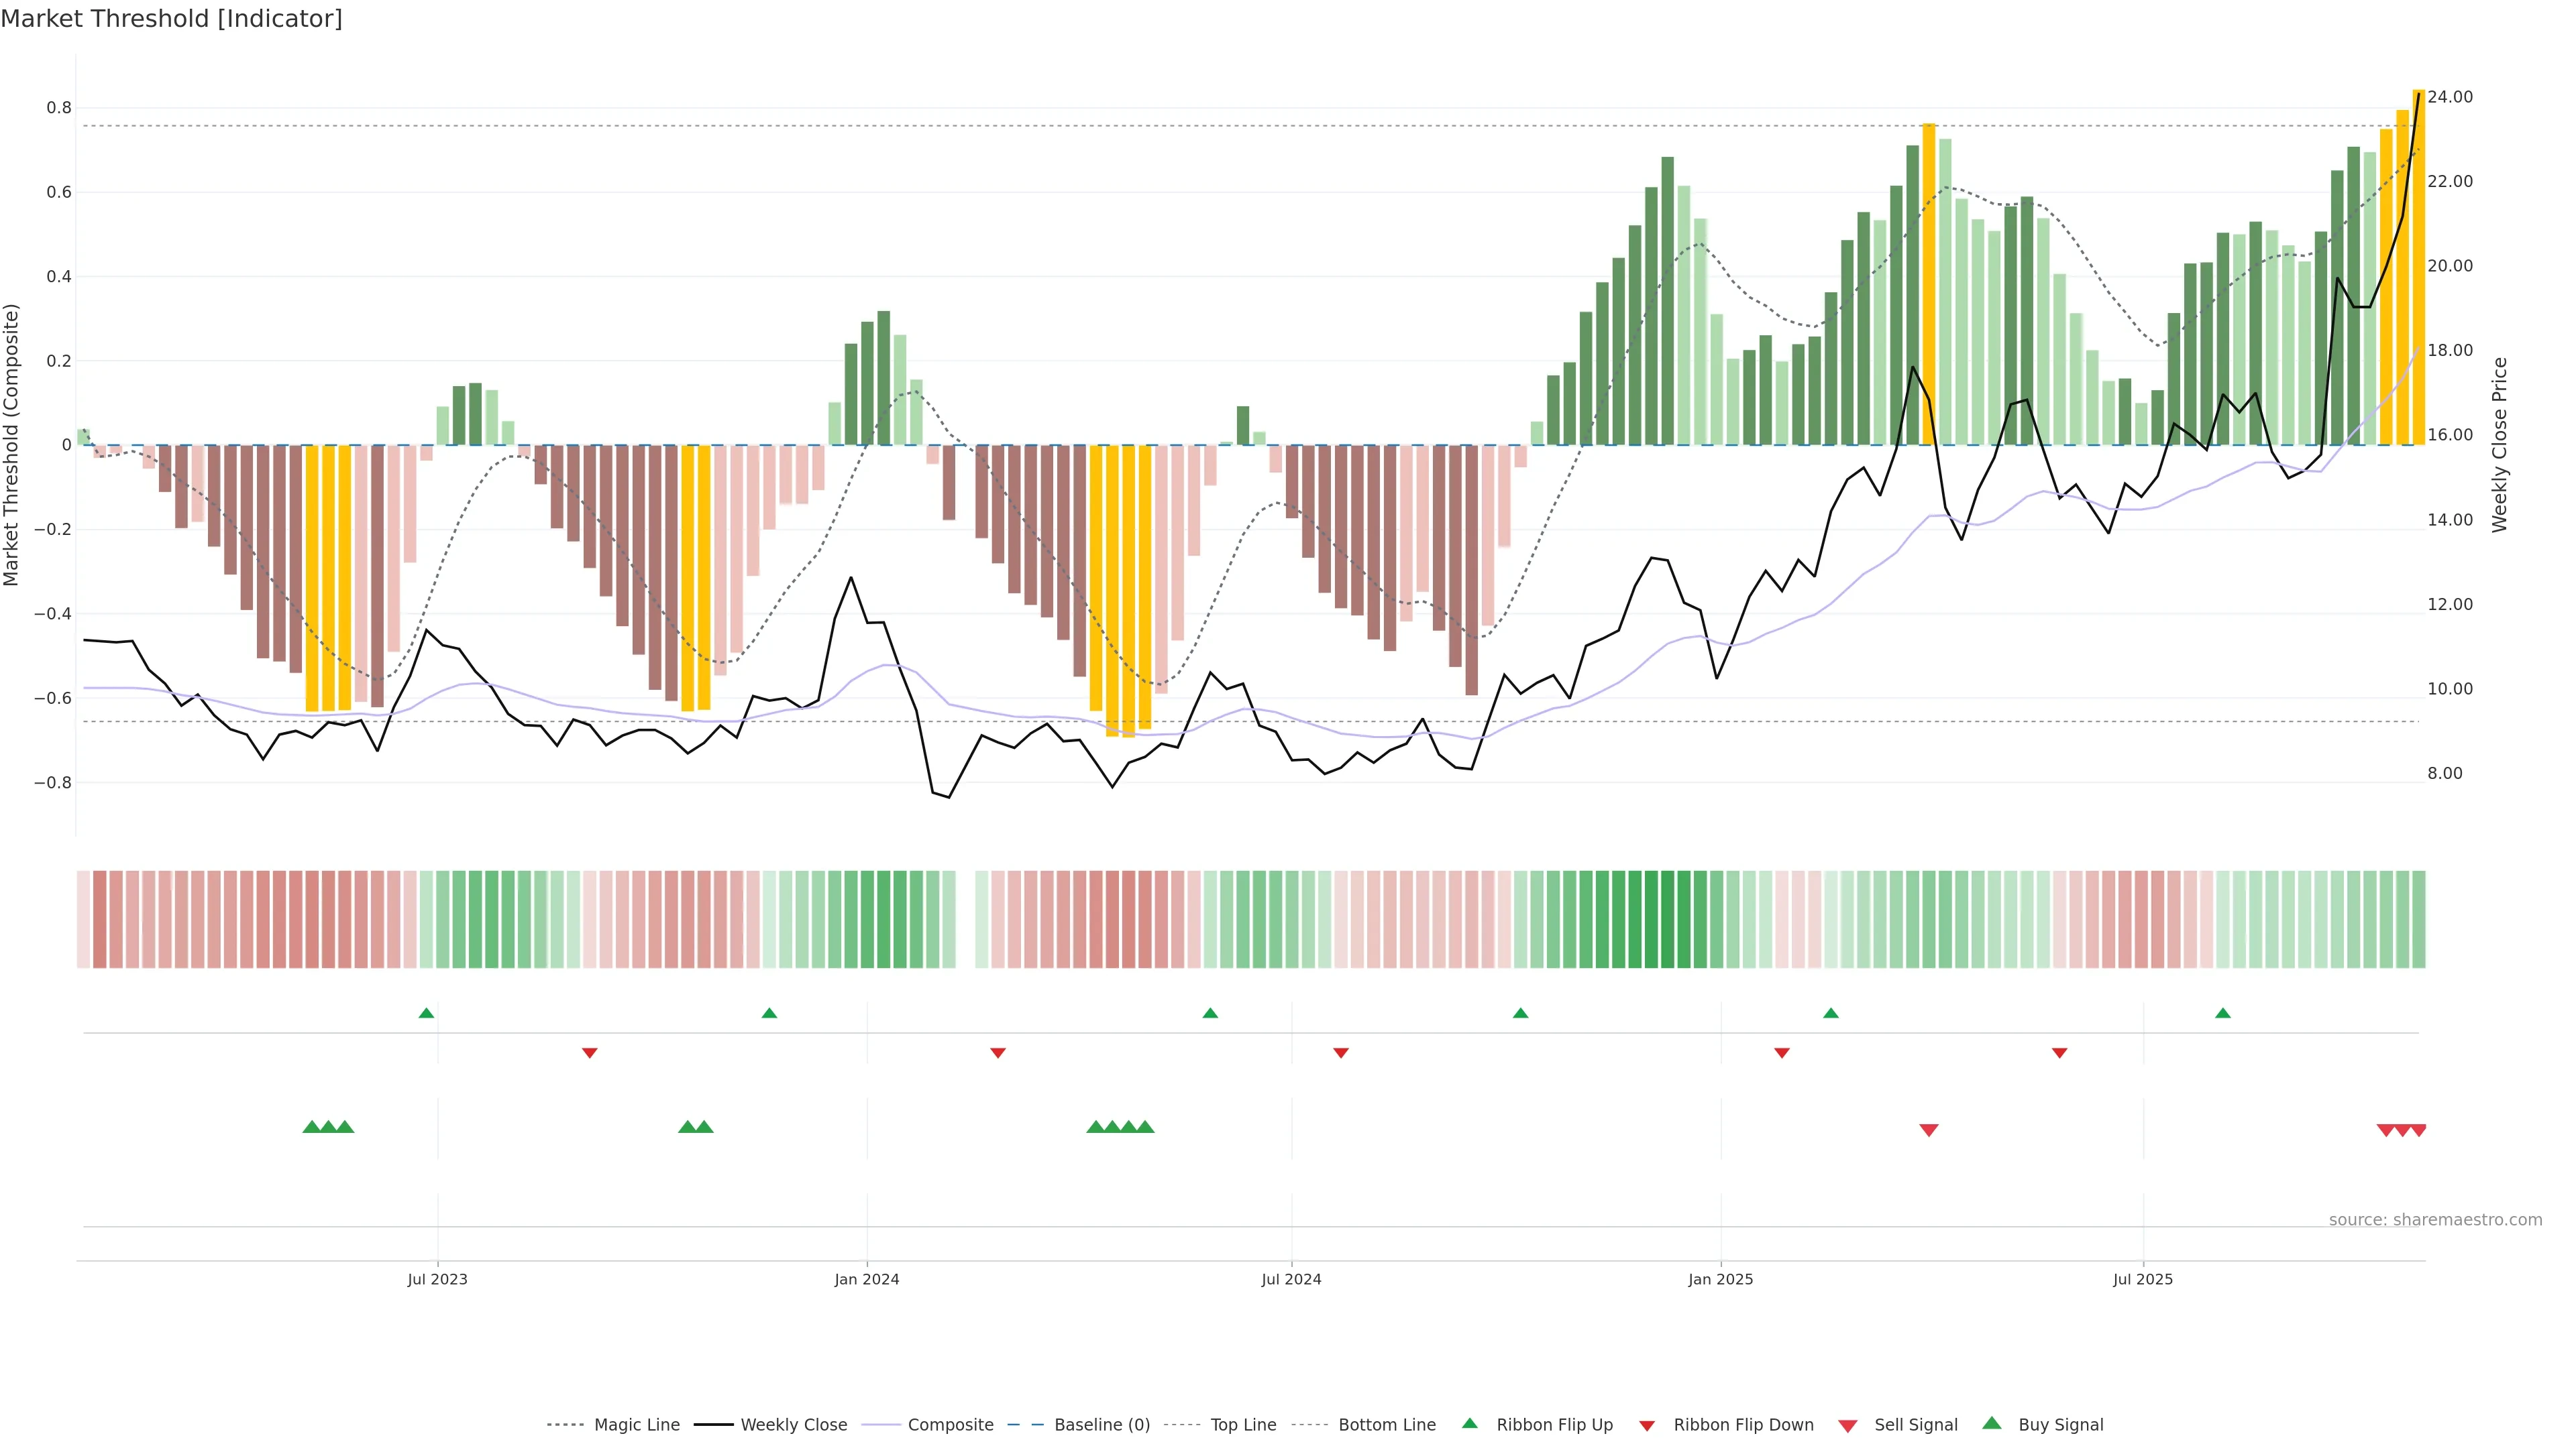The height and width of the screenshot is (1448, 2576).
Task: Hide the Composite line via the legend
Action: click(x=950, y=1425)
